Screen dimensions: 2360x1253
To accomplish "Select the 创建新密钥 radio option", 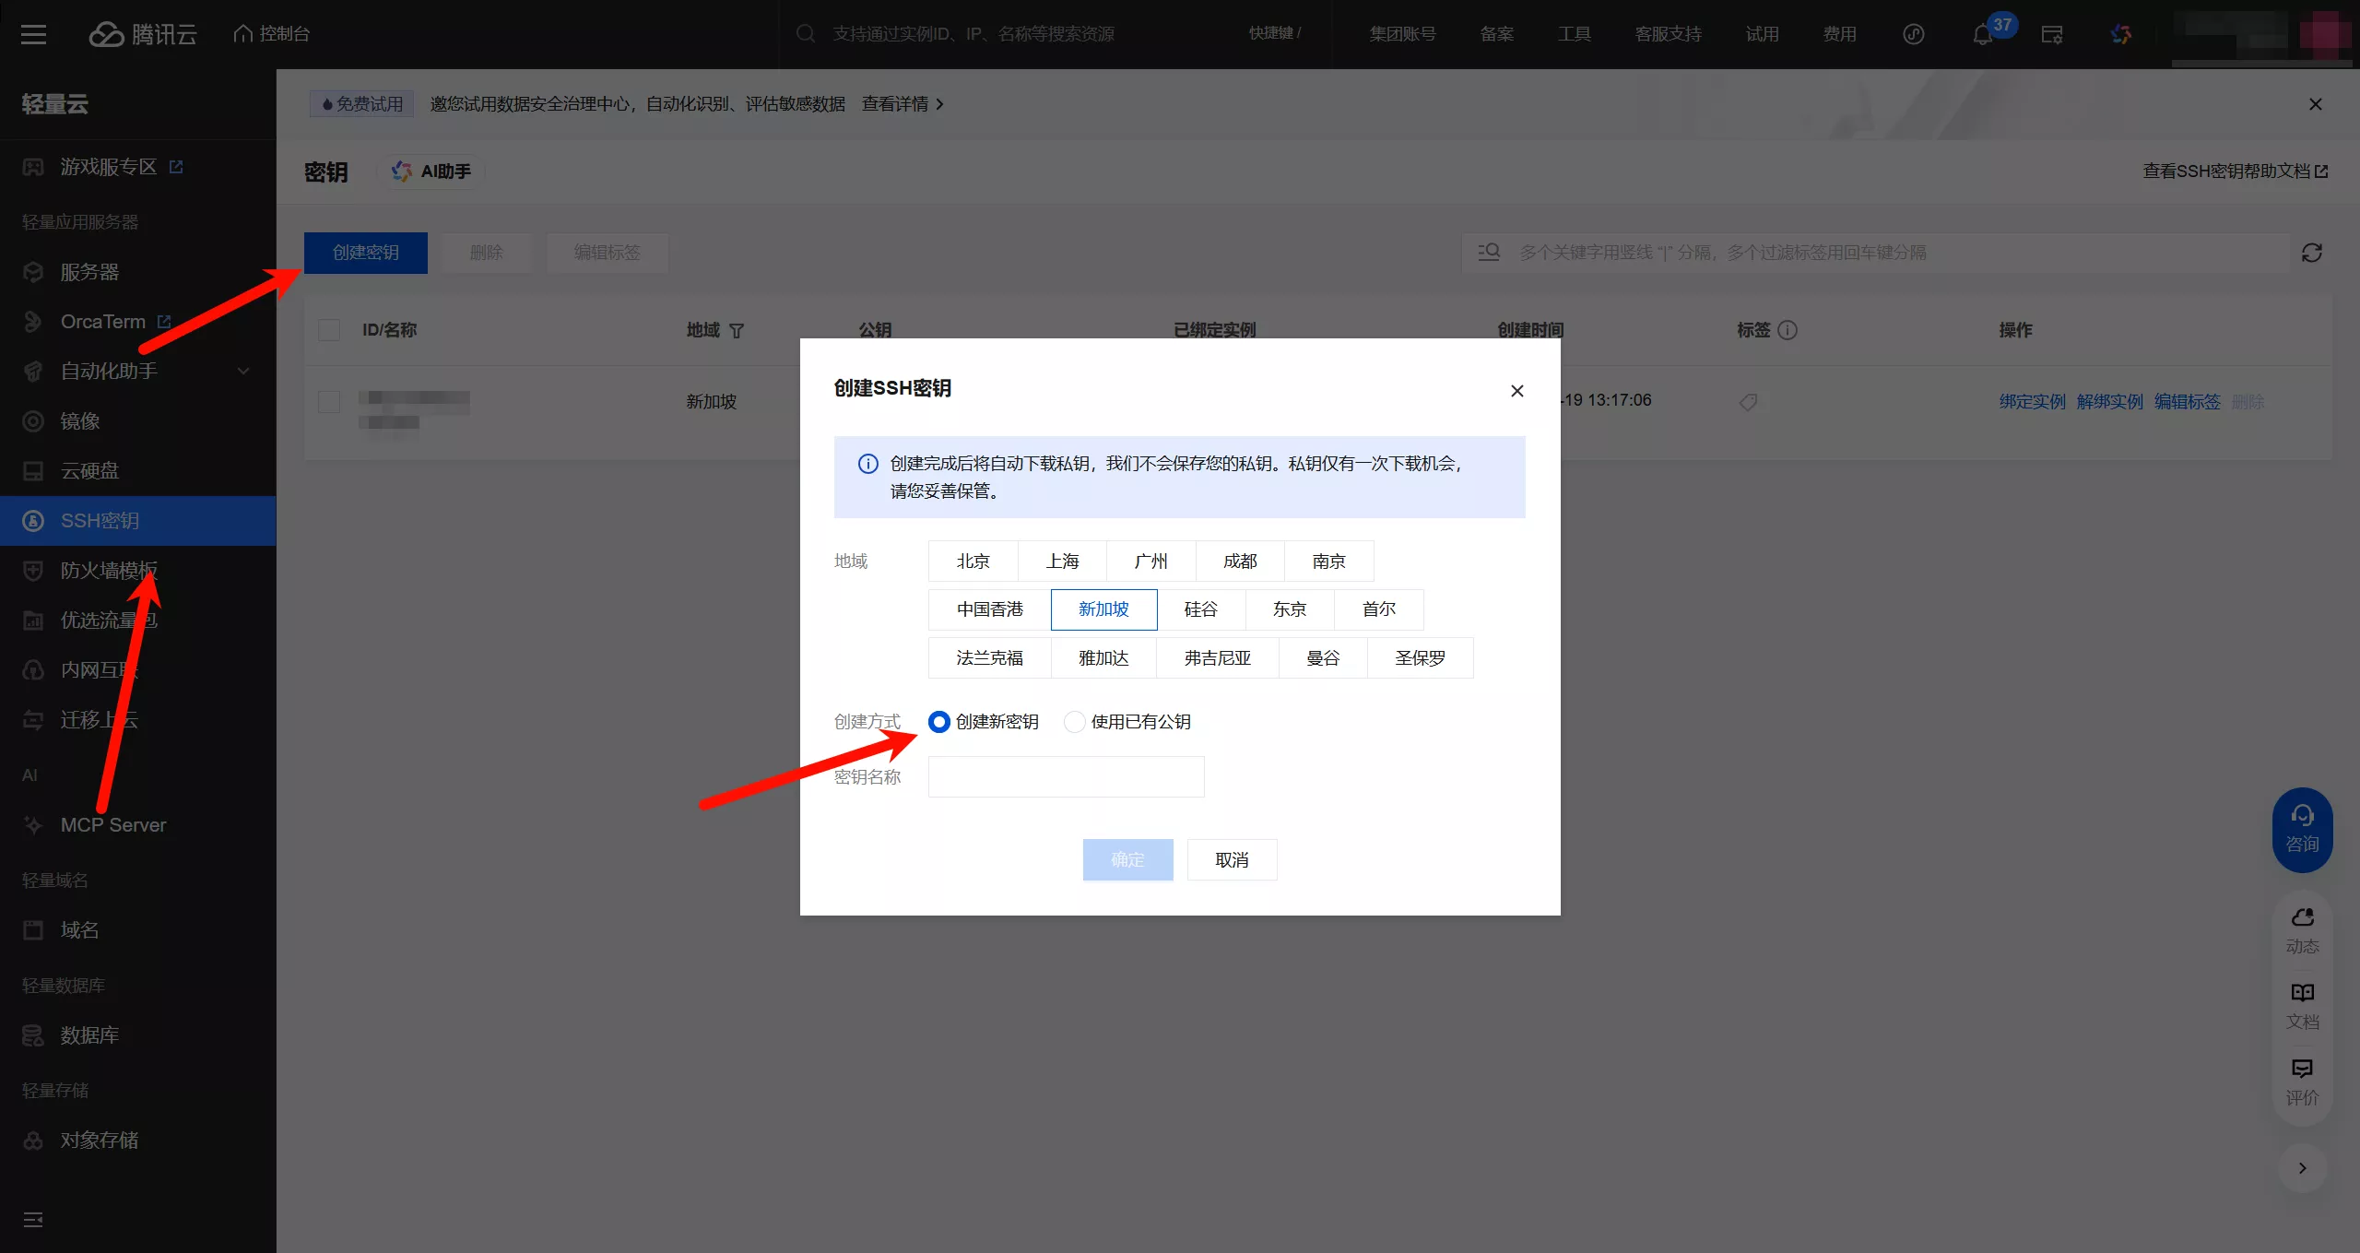I will [x=938, y=722].
